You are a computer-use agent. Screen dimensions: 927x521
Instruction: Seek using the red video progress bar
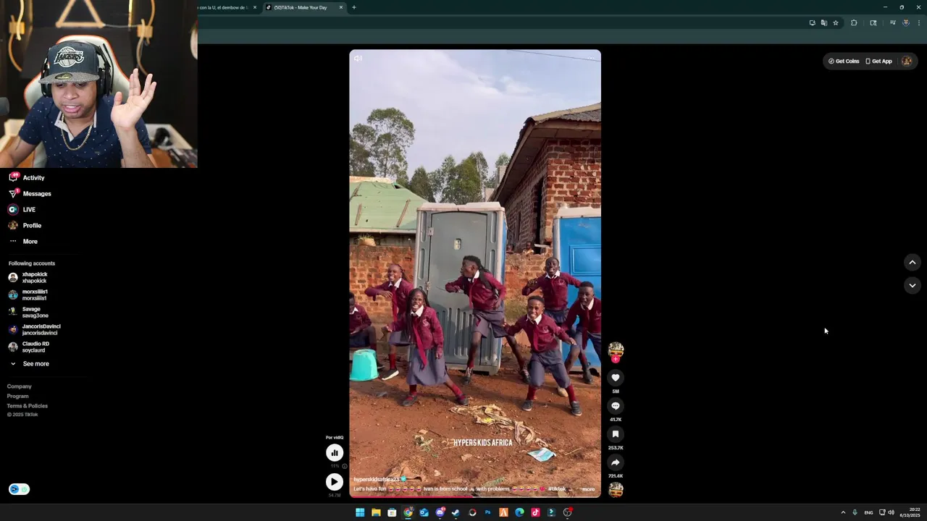pyautogui.click(x=475, y=496)
